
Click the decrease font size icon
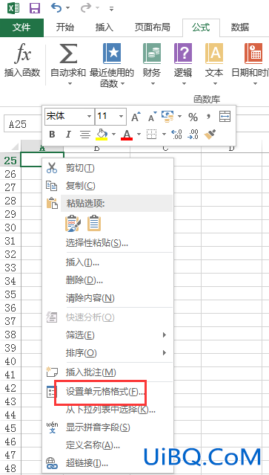[152, 117]
